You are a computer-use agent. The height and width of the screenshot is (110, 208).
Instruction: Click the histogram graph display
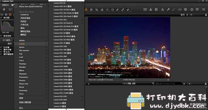(x=7, y=26)
